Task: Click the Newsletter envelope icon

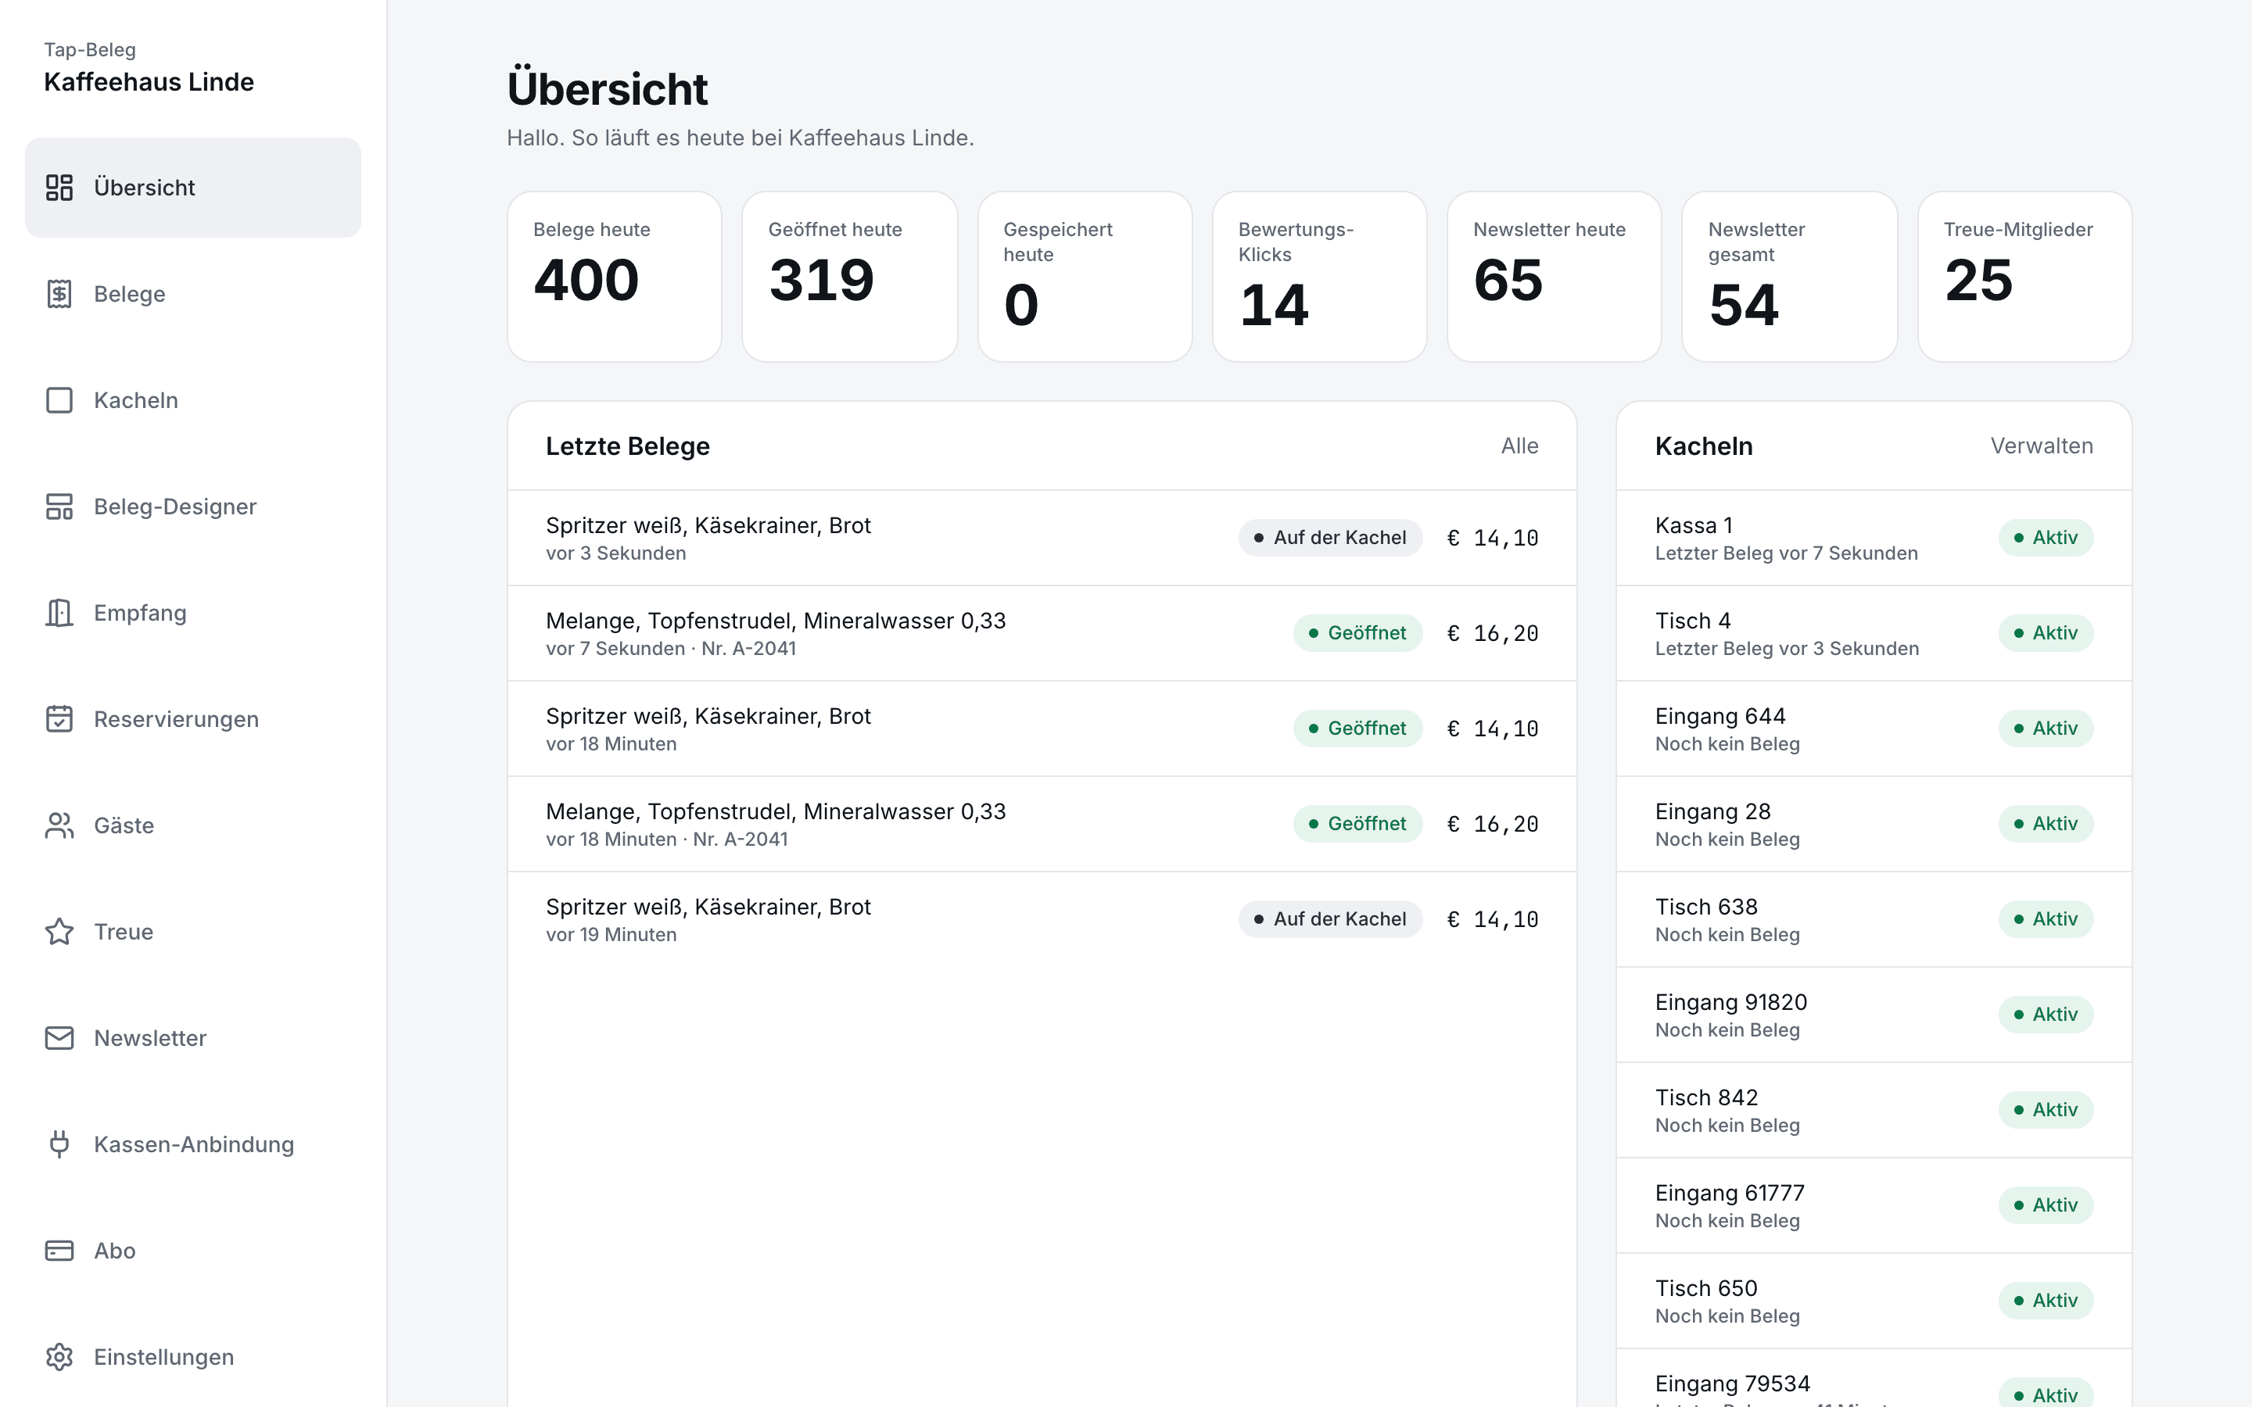Action: 59,1039
